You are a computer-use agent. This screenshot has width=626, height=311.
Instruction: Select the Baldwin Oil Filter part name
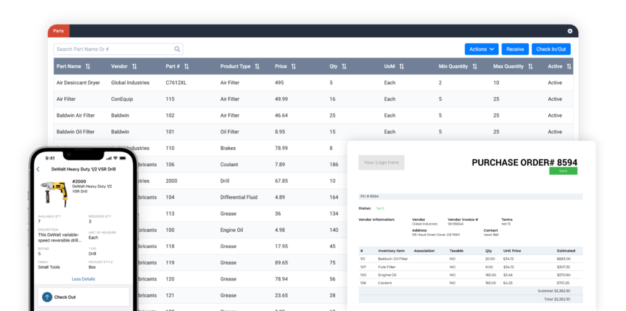click(75, 132)
